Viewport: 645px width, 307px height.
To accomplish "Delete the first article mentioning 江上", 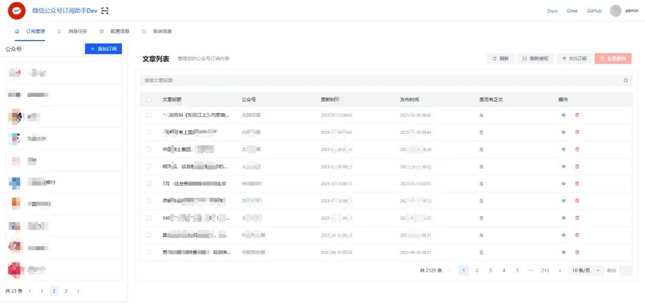I will [x=577, y=115].
